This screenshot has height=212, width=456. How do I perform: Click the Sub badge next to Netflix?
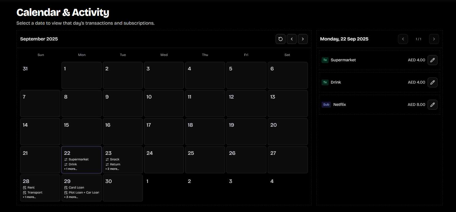(x=326, y=104)
